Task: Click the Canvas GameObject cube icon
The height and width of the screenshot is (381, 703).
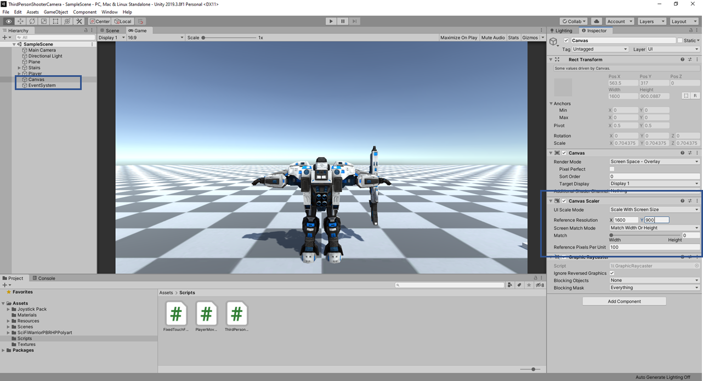Action: pos(554,41)
